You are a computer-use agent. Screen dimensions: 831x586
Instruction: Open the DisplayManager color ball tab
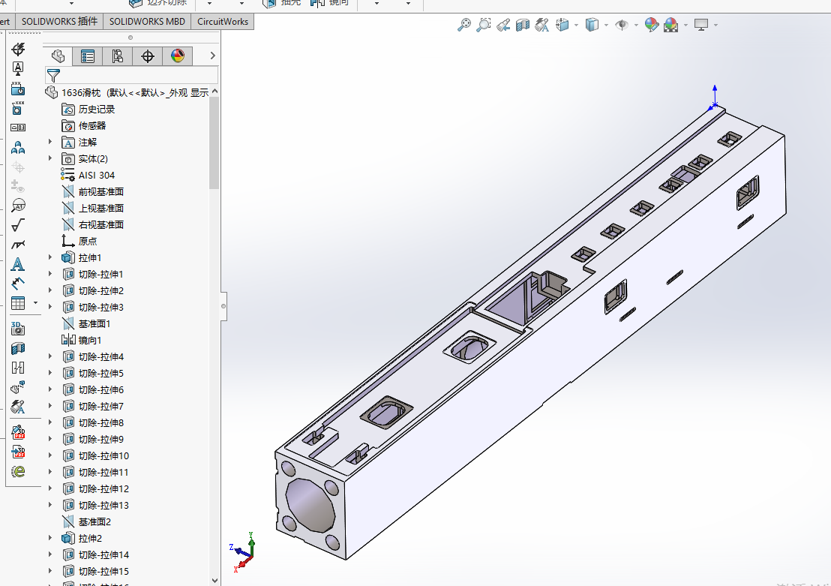coord(178,56)
